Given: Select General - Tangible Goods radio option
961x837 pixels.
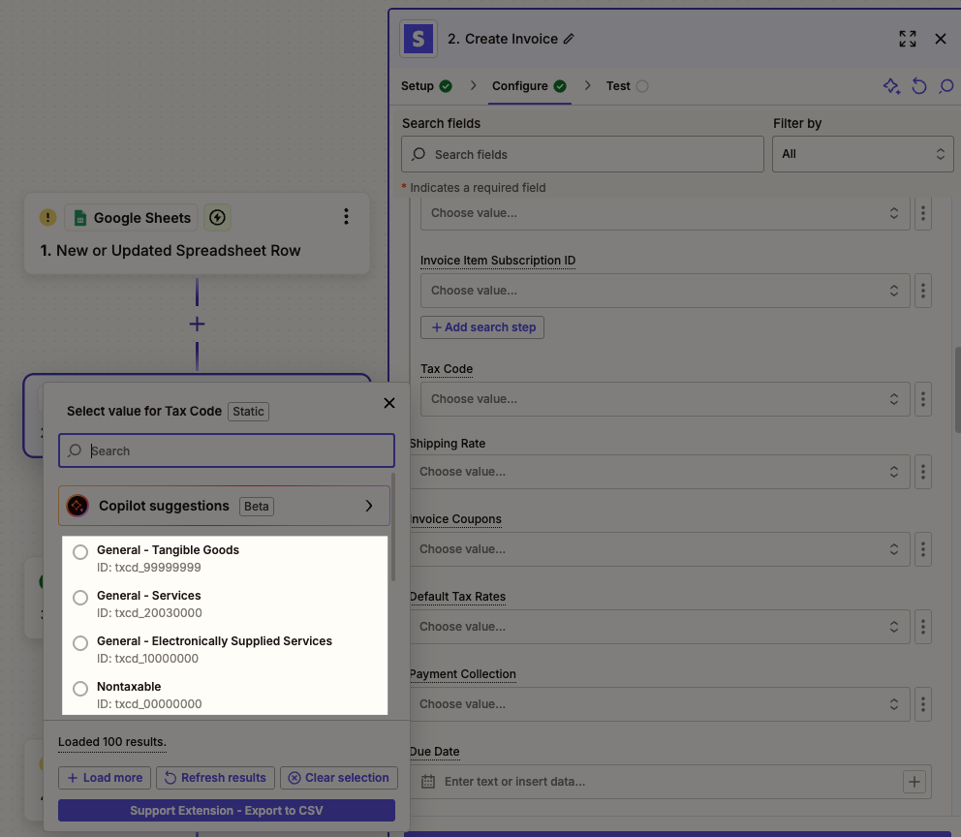Looking at the screenshot, I should 81,552.
